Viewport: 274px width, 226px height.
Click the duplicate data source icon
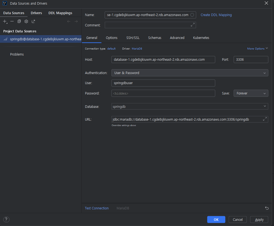pyautogui.click(x=19, y=21)
